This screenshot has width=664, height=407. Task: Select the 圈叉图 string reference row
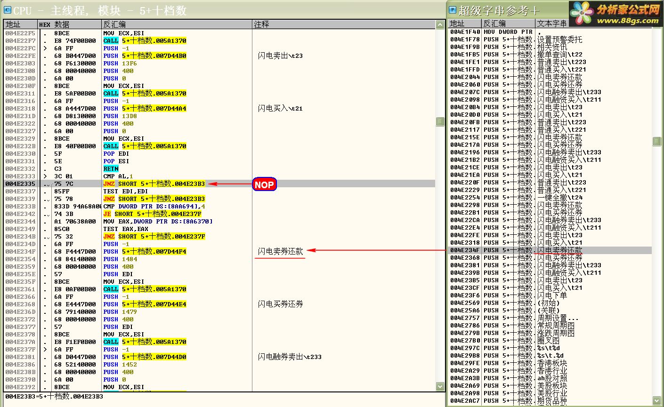tap(550, 341)
